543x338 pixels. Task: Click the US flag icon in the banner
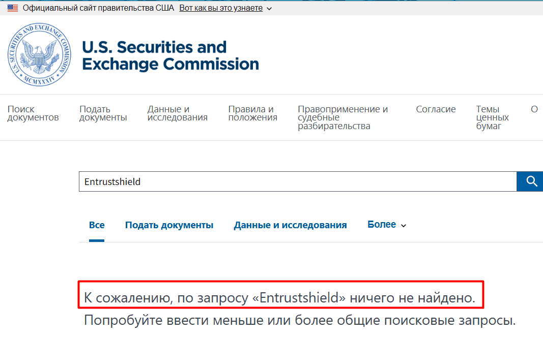pos(12,8)
